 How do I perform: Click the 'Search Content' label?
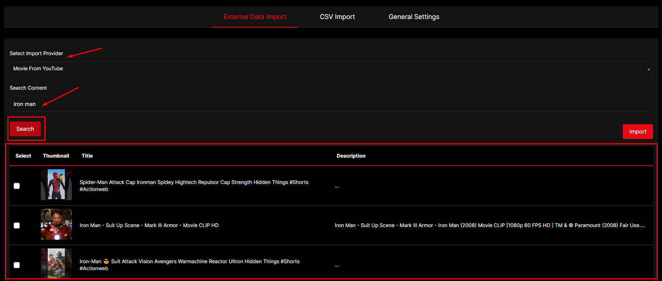coord(28,88)
